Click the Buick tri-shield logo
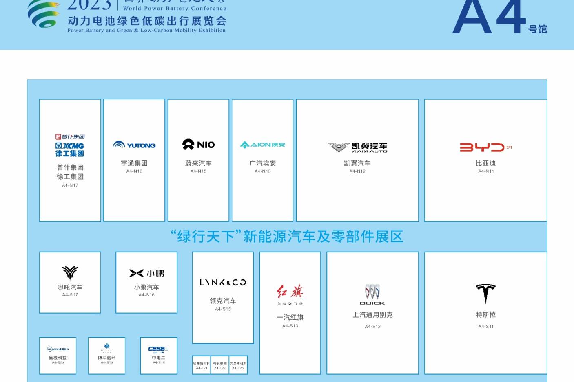Image resolution: width=574 pixels, height=382 pixels. tap(372, 295)
